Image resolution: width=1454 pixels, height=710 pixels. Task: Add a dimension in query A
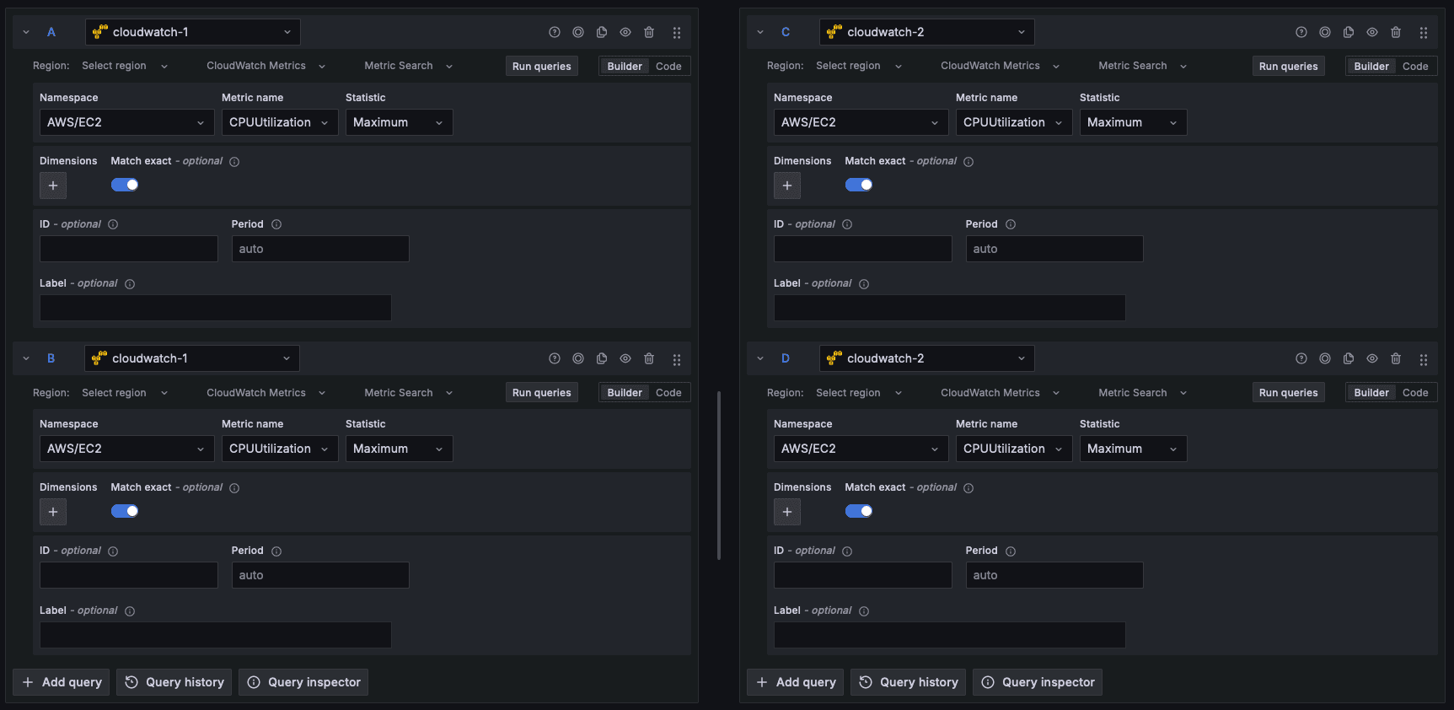(53, 186)
